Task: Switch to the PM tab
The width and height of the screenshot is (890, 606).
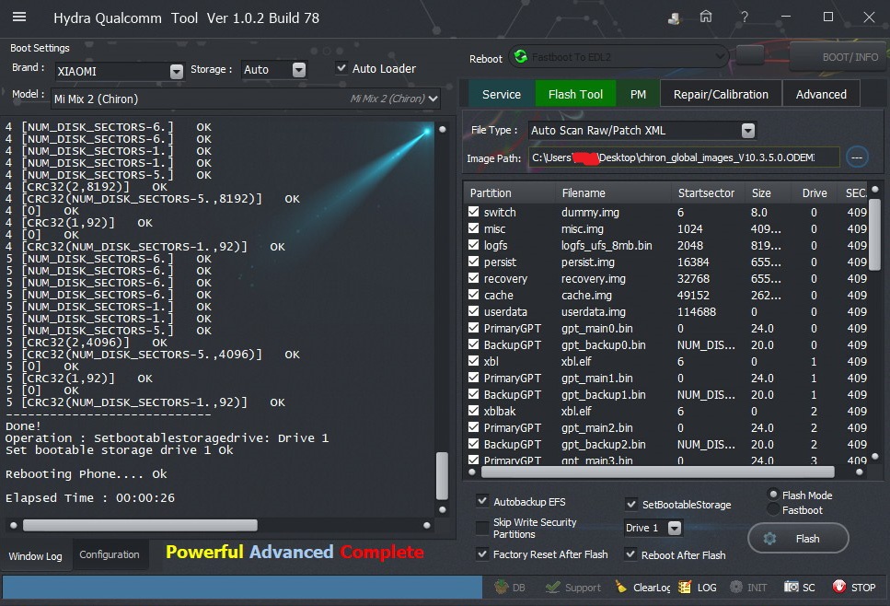Action: point(638,94)
